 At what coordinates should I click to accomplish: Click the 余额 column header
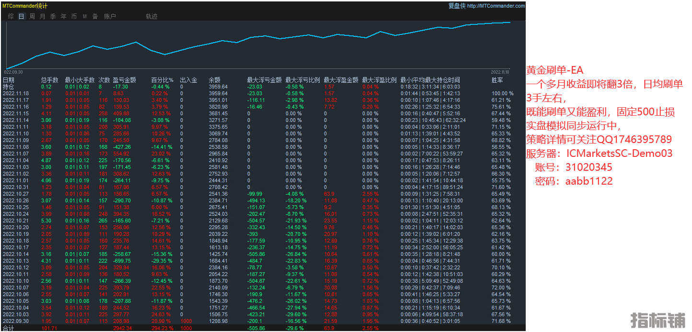coord(214,80)
